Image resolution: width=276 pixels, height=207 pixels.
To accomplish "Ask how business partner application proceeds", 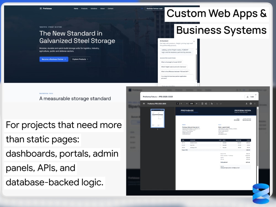I will point(177,77).
